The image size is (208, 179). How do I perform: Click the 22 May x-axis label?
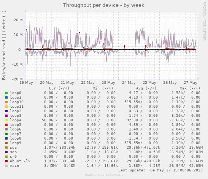[88, 83]
